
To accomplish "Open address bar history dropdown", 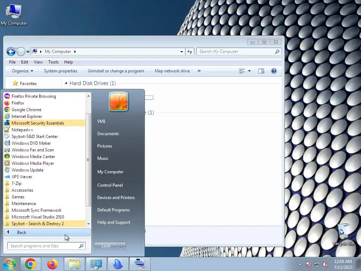I will tap(182, 52).
